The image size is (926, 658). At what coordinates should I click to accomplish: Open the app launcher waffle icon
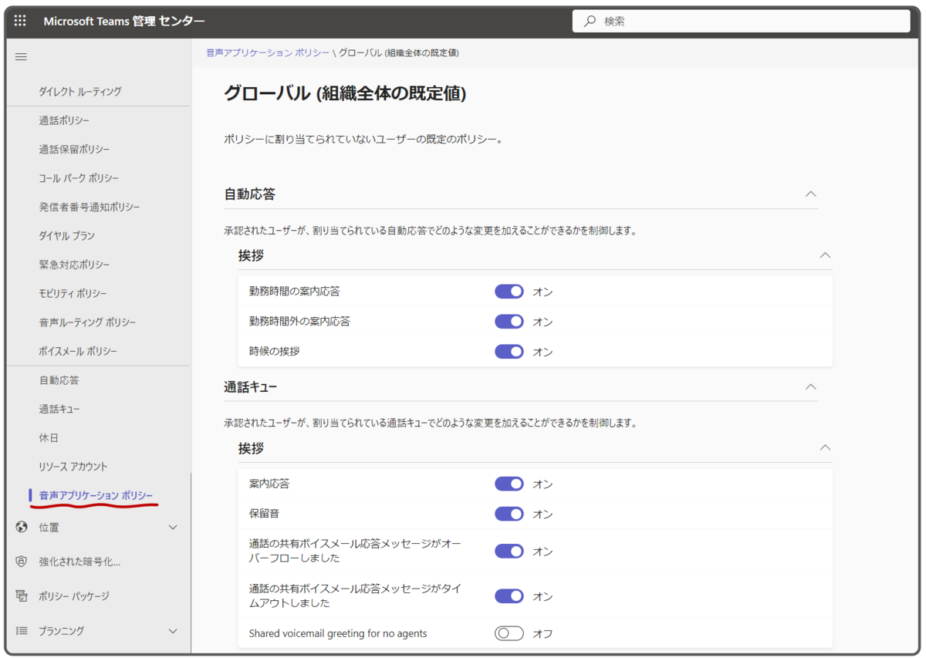click(20, 21)
